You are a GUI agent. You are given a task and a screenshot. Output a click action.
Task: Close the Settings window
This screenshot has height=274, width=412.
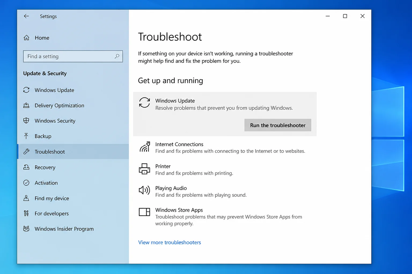[362, 16]
